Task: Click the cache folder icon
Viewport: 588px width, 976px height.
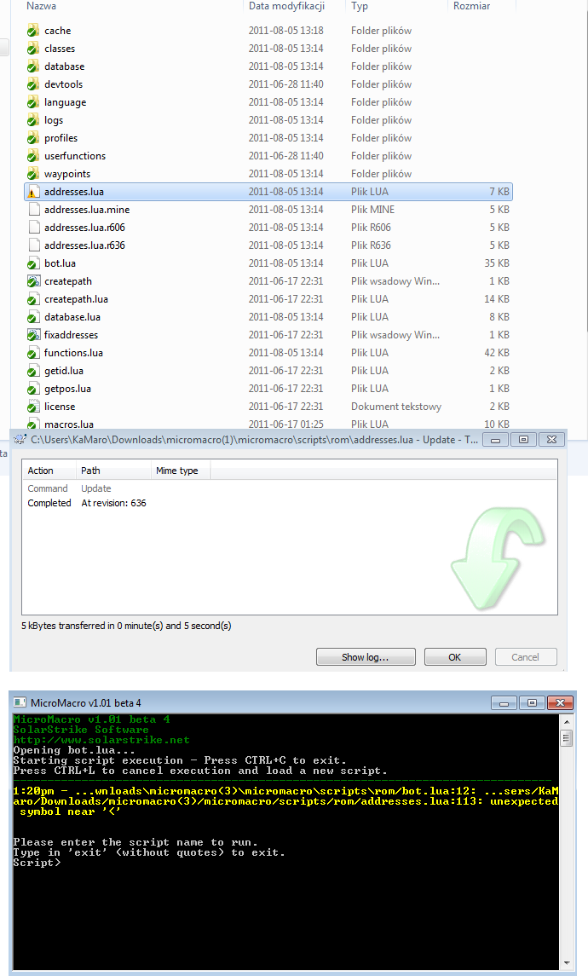Action: [33, 31]
